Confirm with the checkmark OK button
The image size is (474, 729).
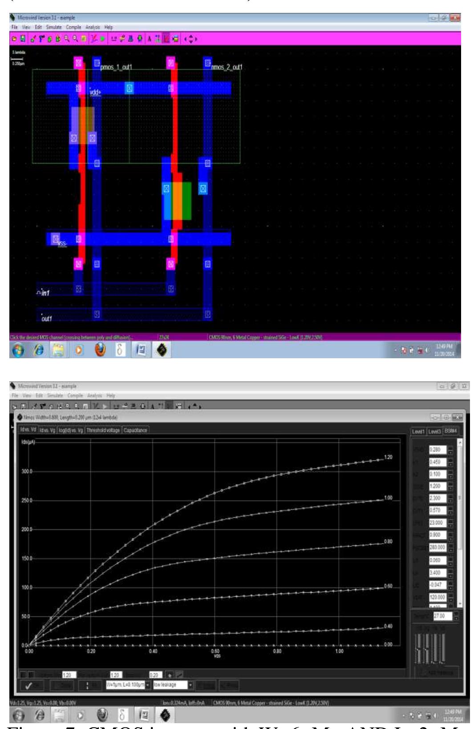pos(33,685)
